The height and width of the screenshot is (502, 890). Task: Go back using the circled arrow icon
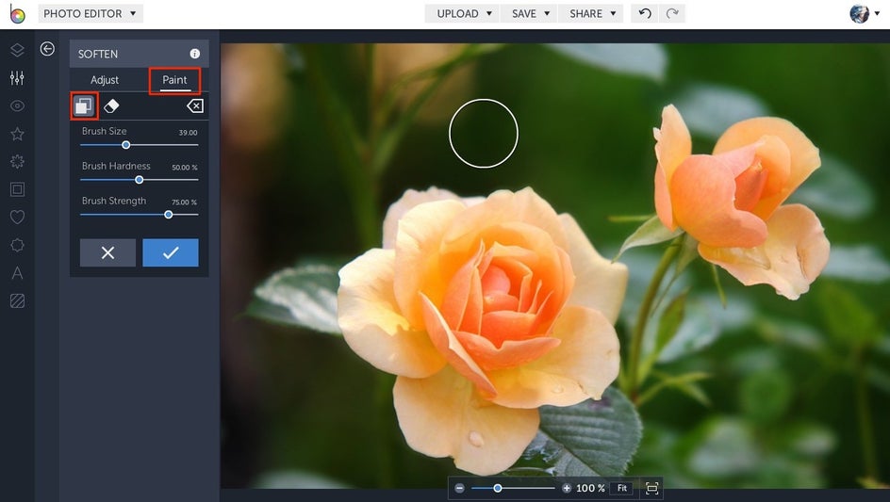click(x=47, y=49)
